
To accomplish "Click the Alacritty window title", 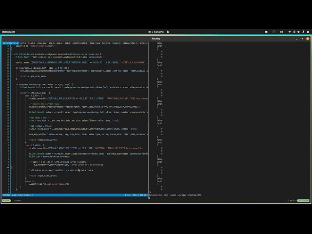I will coord(156,39).
